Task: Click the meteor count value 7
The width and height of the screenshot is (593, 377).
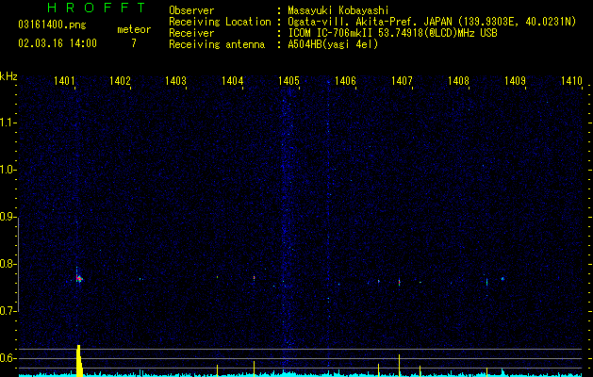Action: pos(134,43)
